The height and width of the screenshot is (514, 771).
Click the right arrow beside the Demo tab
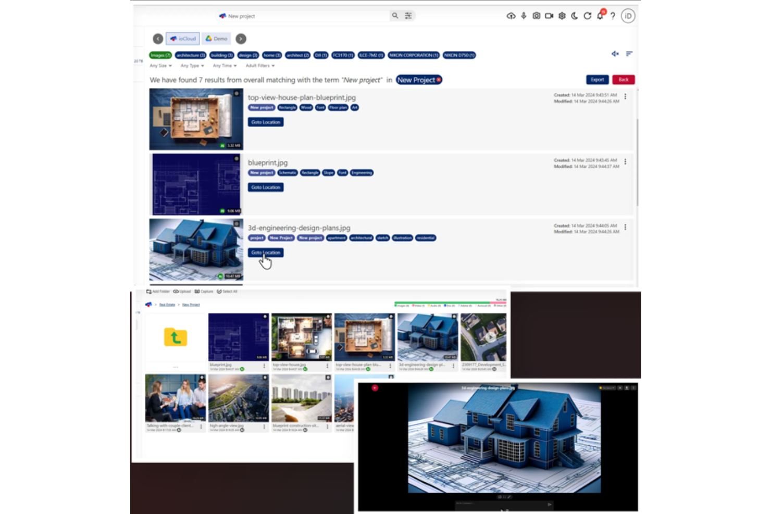point(241,39)
